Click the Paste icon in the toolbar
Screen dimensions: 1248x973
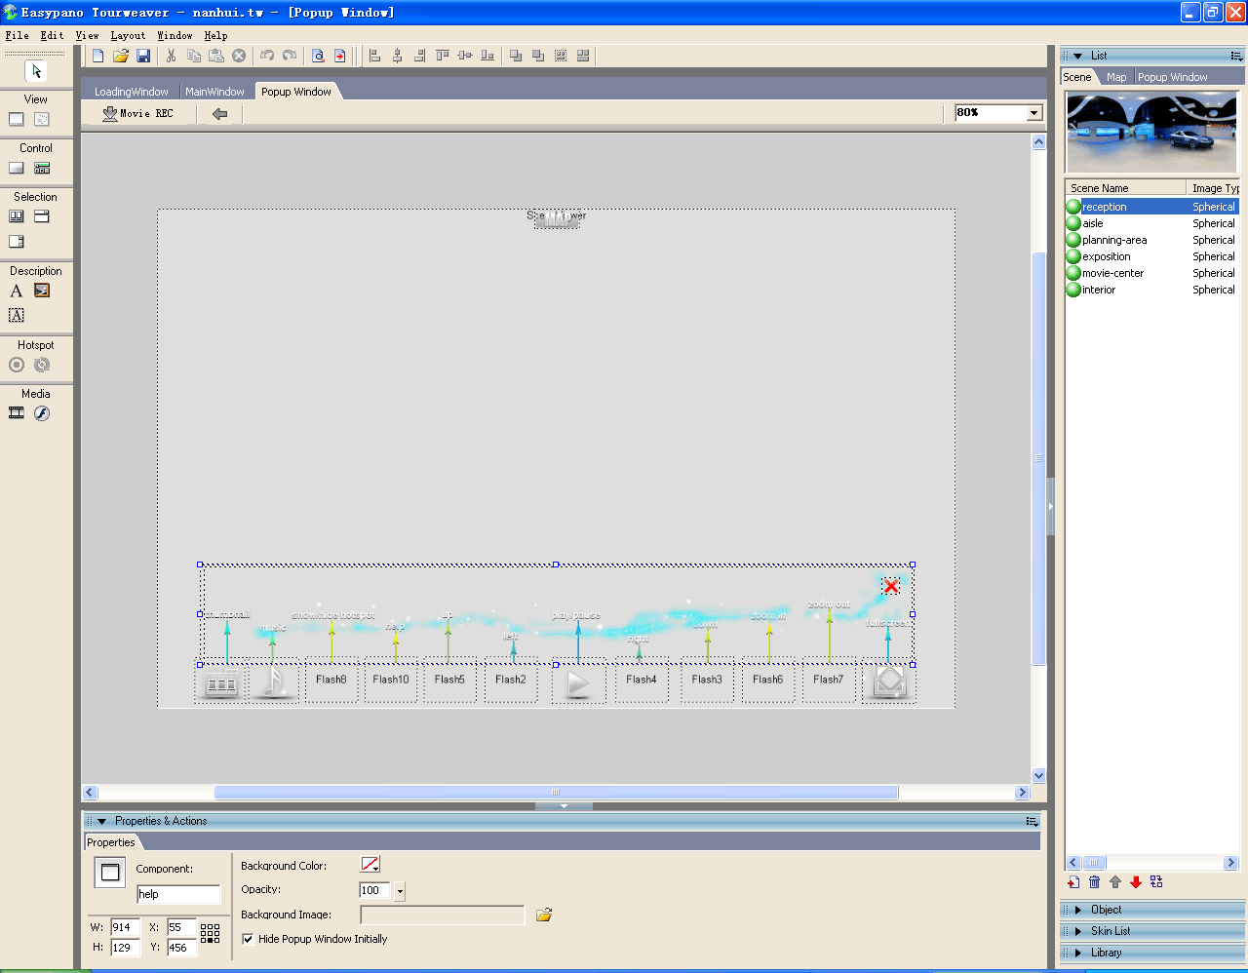(x=215, y=56)
